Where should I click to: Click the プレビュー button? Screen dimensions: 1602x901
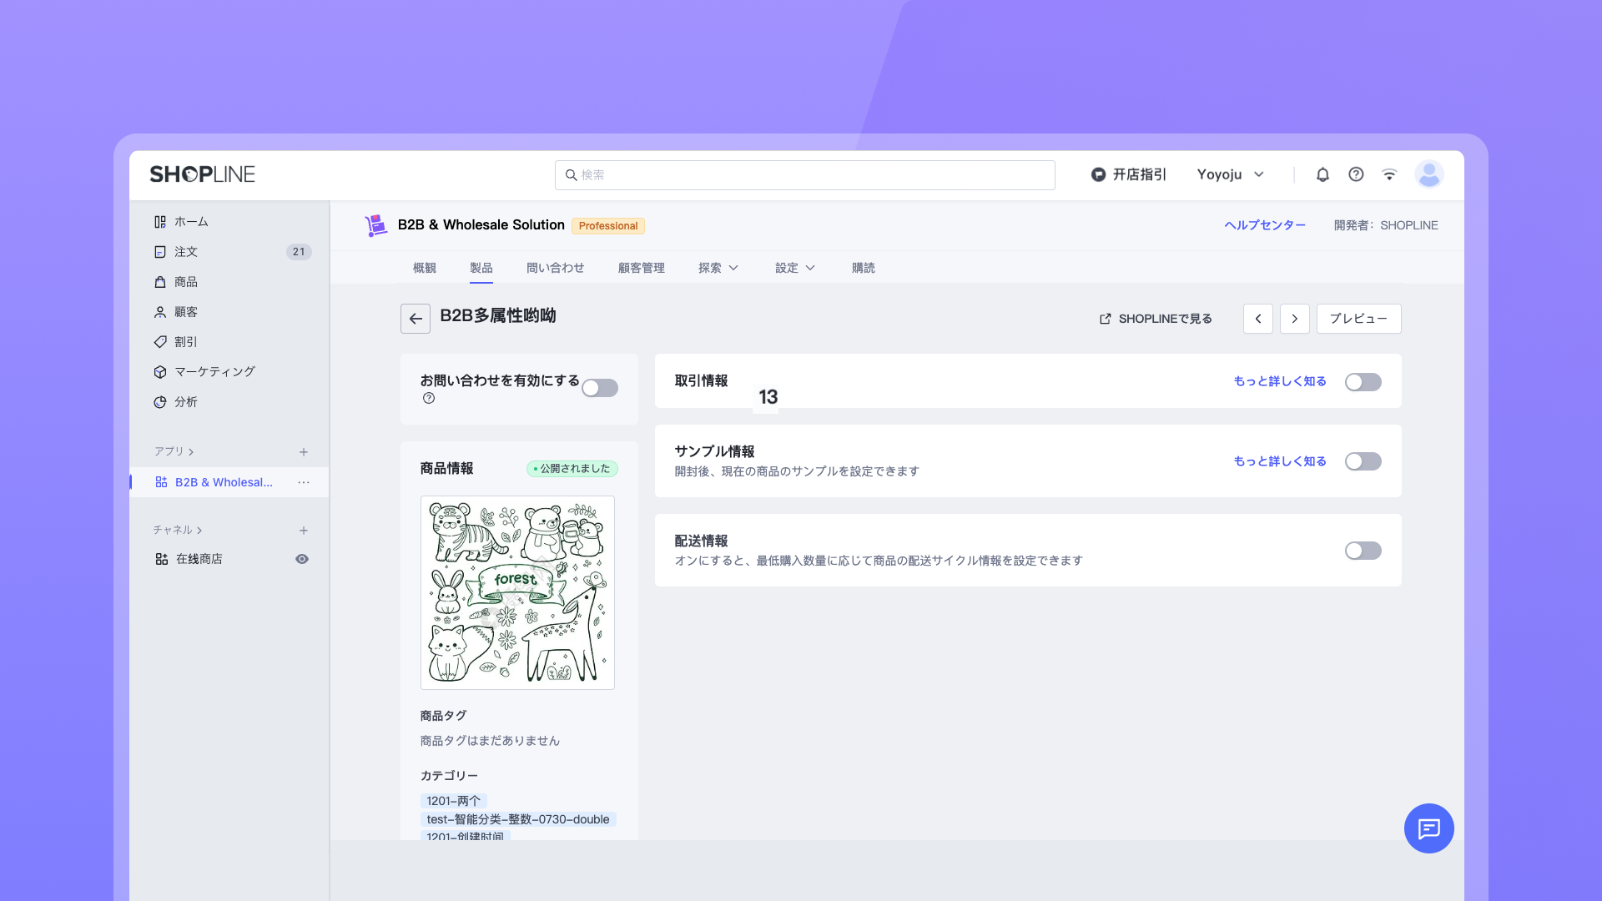point(1358,319)
